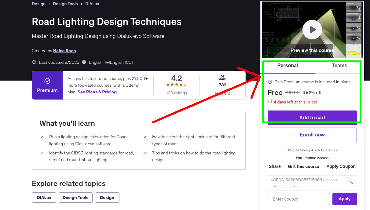The width and height of the screenshot is (370, 210).
Task: Select the DIALux related topic chip
Action: [x=44, y=197]
